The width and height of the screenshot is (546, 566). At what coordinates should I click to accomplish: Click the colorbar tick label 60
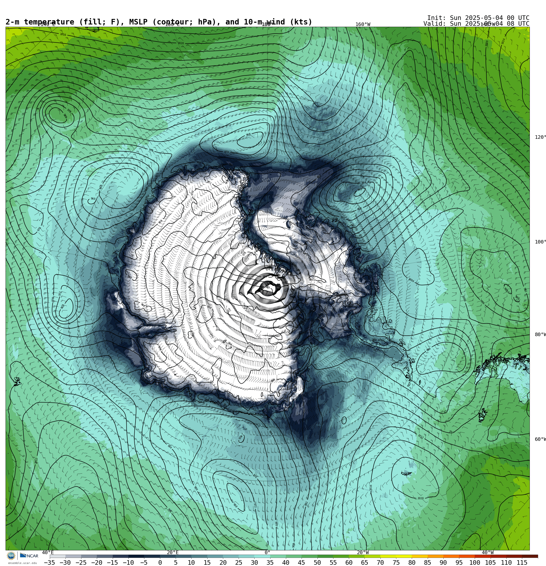pos(349,562)
